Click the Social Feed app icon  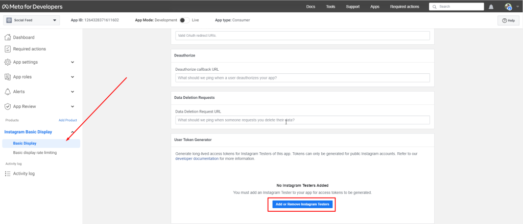[9, 20]
